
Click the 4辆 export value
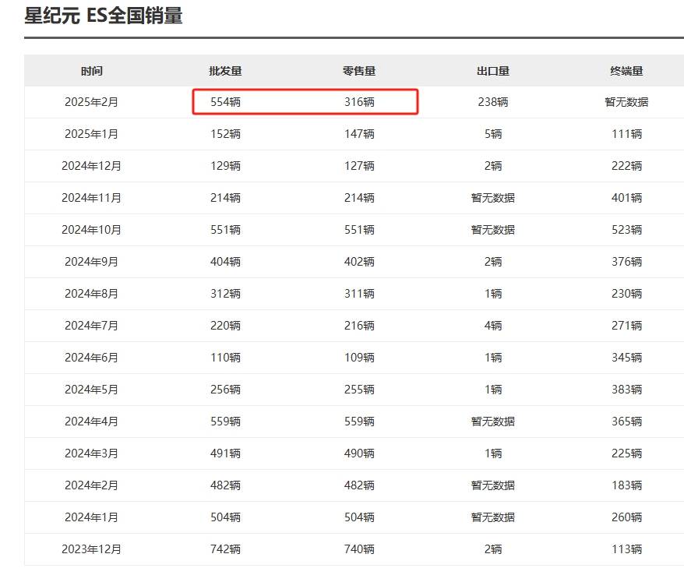click(493, 326)
